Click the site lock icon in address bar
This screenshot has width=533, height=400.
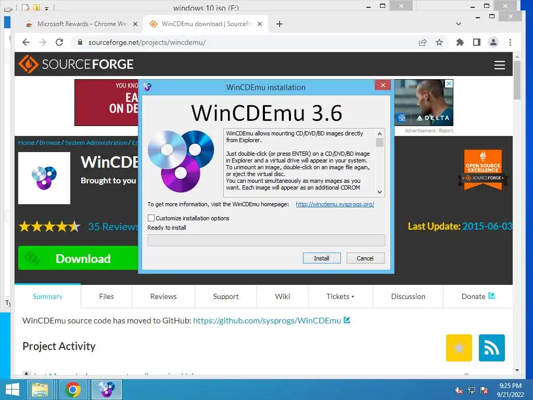[x=80, y=42]
